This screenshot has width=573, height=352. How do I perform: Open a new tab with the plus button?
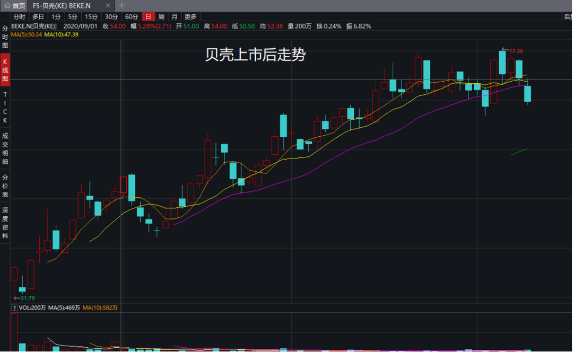(x=121, y=5)
